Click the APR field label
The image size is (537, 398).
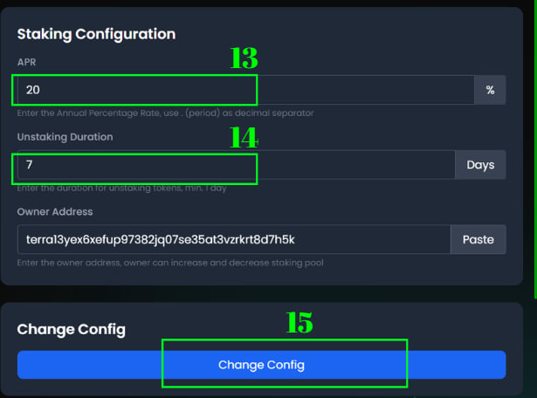(26, 62)
